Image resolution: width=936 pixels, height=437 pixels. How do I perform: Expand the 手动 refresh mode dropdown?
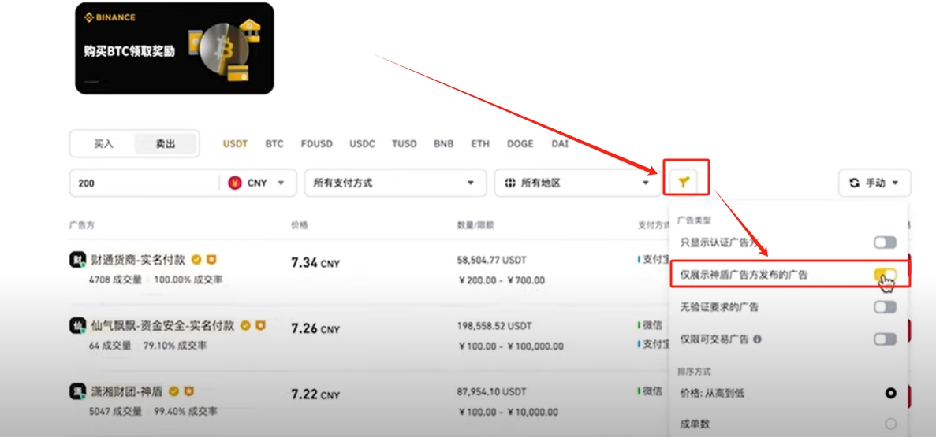pos(874,183)
